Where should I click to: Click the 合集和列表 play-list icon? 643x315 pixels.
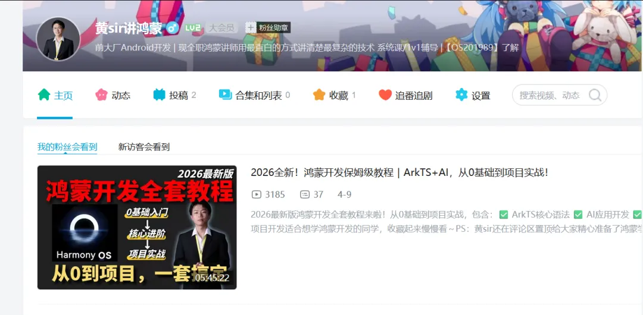pyautogui.click(x=225, y=95)
